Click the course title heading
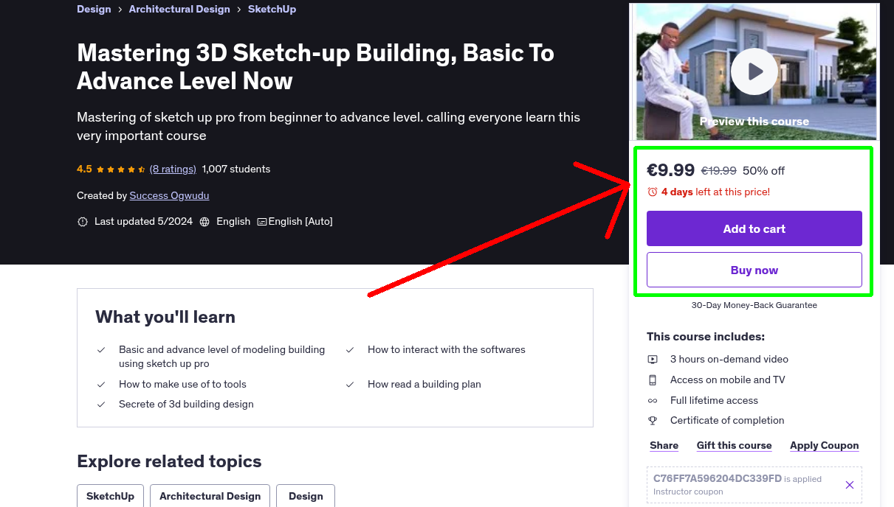 coord(315,66)
